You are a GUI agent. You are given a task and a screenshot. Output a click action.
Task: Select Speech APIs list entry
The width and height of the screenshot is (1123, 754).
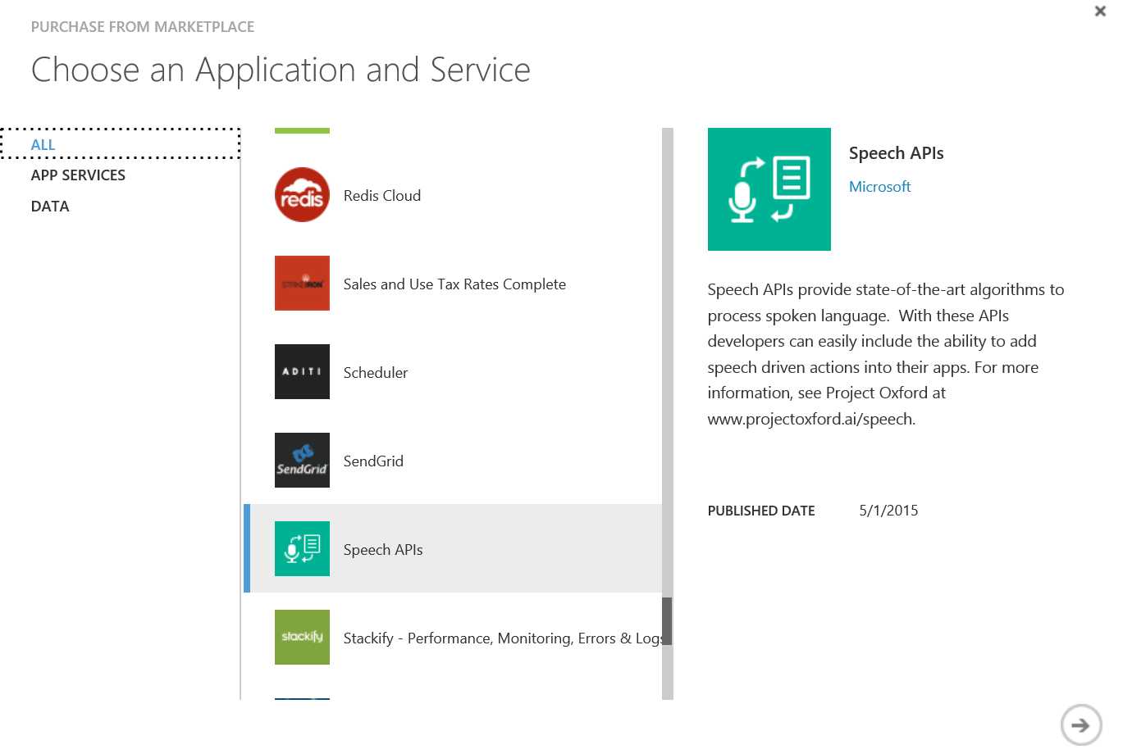pyautogui.click(x=453, y=548)
